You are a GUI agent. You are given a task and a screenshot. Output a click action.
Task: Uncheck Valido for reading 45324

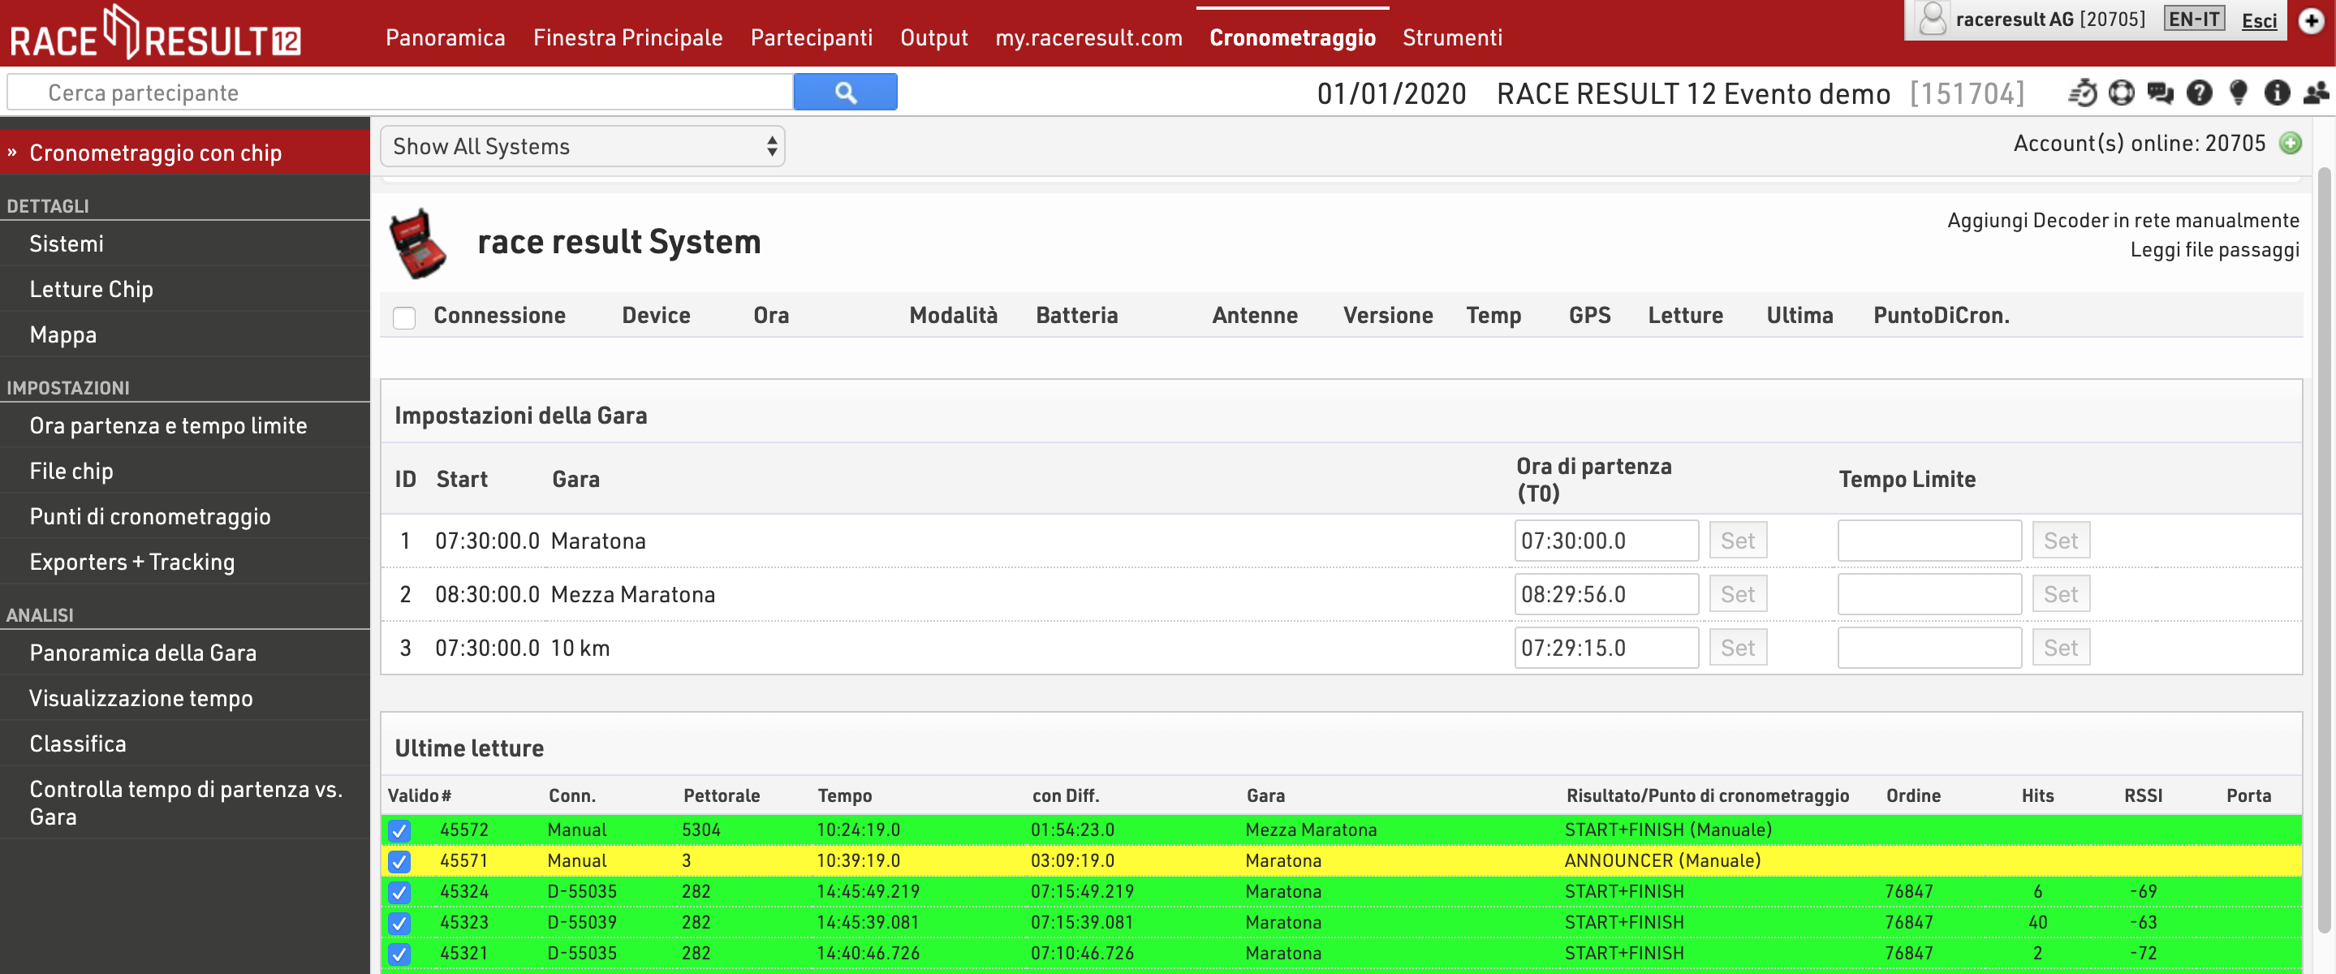(x=399, y=891)
